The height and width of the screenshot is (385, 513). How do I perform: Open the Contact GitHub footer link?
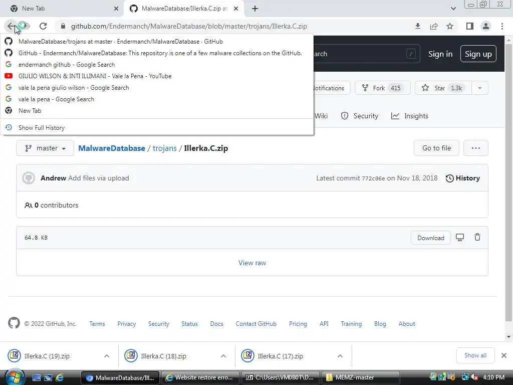pos(256,324)
